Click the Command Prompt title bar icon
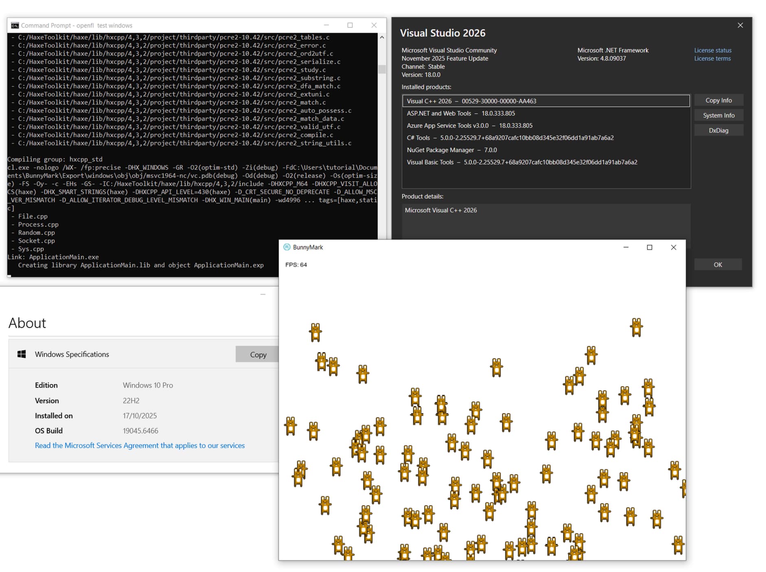Screen dimensions: 766x572 click(x=15, y=25)
